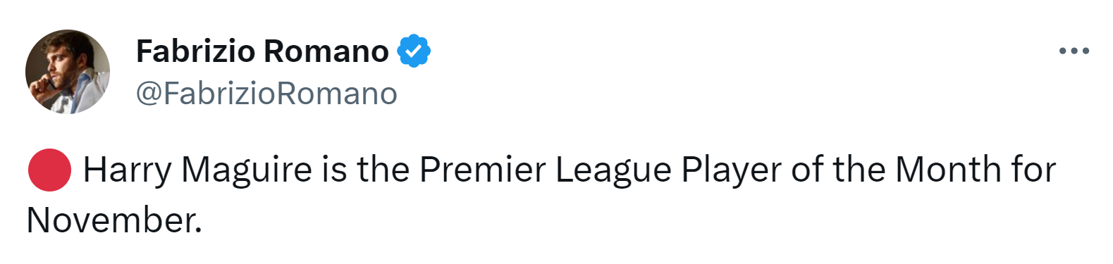Image resolution: width=1113 pixels, height=264 pixels.
Task: Click "Harry" in the tweet text
Action: coord(128,170)
